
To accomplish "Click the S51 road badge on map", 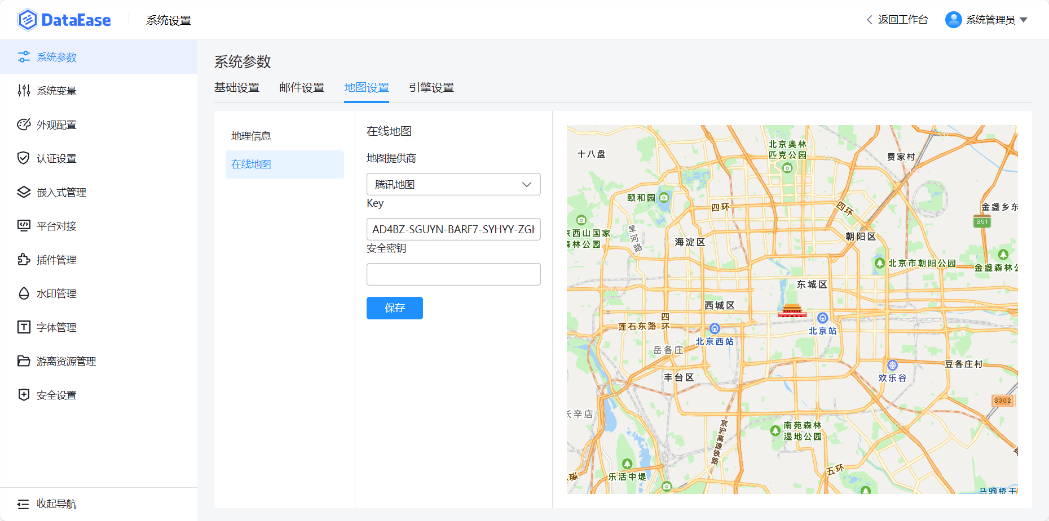I will [x=982, y=222].
